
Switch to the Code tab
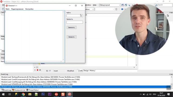click(81, 71)
